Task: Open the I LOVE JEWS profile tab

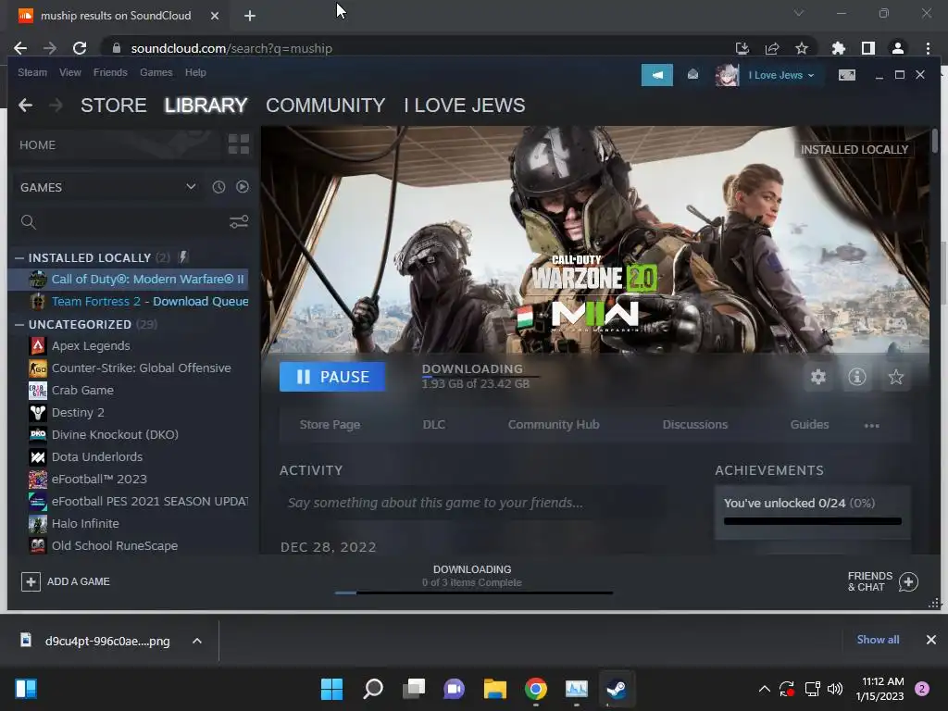Action: point(465,106)
